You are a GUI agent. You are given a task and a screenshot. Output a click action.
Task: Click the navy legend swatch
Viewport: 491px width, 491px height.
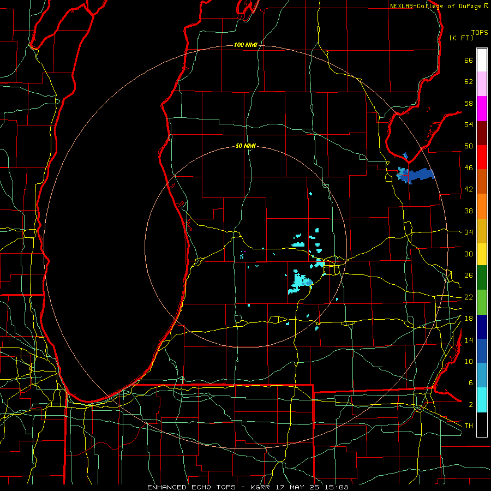(482, 327)
